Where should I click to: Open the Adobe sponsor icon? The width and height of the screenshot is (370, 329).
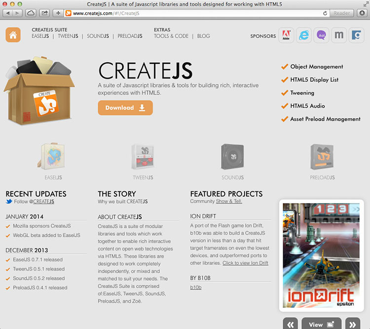[x=286, y=35]
